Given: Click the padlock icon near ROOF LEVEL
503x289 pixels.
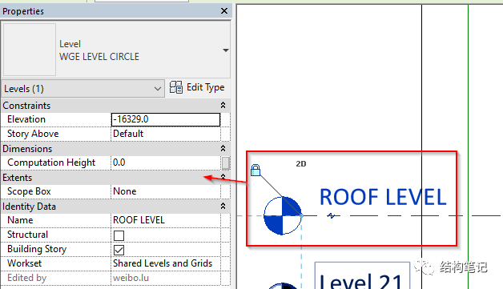Looking at the screenshot, I should pyautogui.click(x=256, y=170).
